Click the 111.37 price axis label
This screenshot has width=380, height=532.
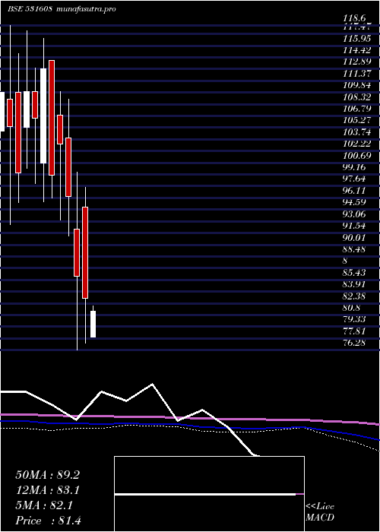tap(357, 74)
